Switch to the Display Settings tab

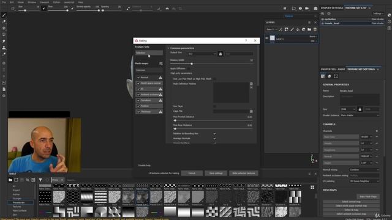[332, 8]
